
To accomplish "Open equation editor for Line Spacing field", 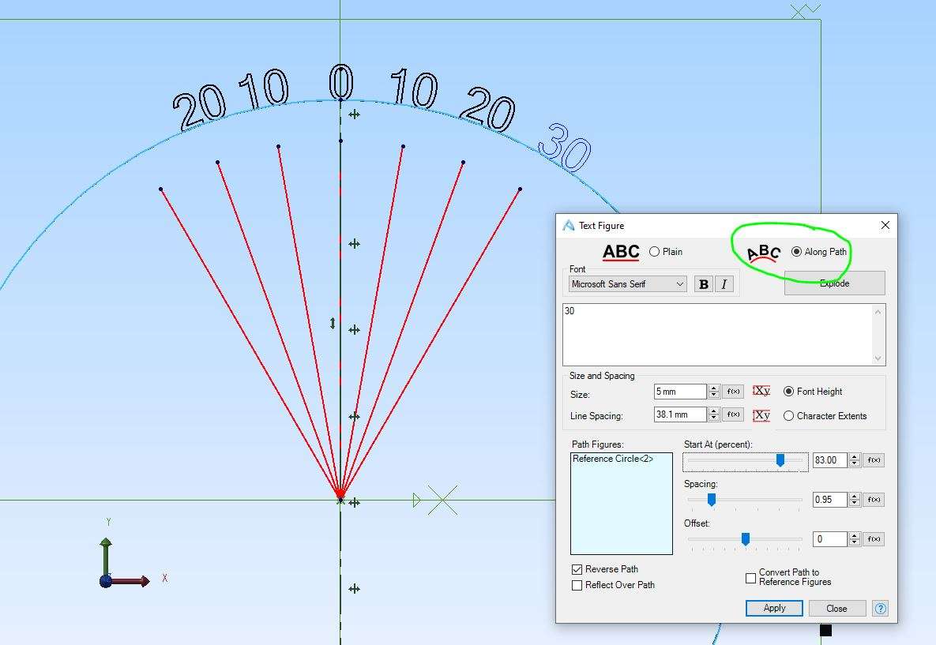I will click(x=733, y=414).
